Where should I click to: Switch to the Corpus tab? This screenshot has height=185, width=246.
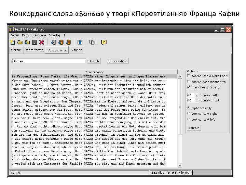pos(16,50)
